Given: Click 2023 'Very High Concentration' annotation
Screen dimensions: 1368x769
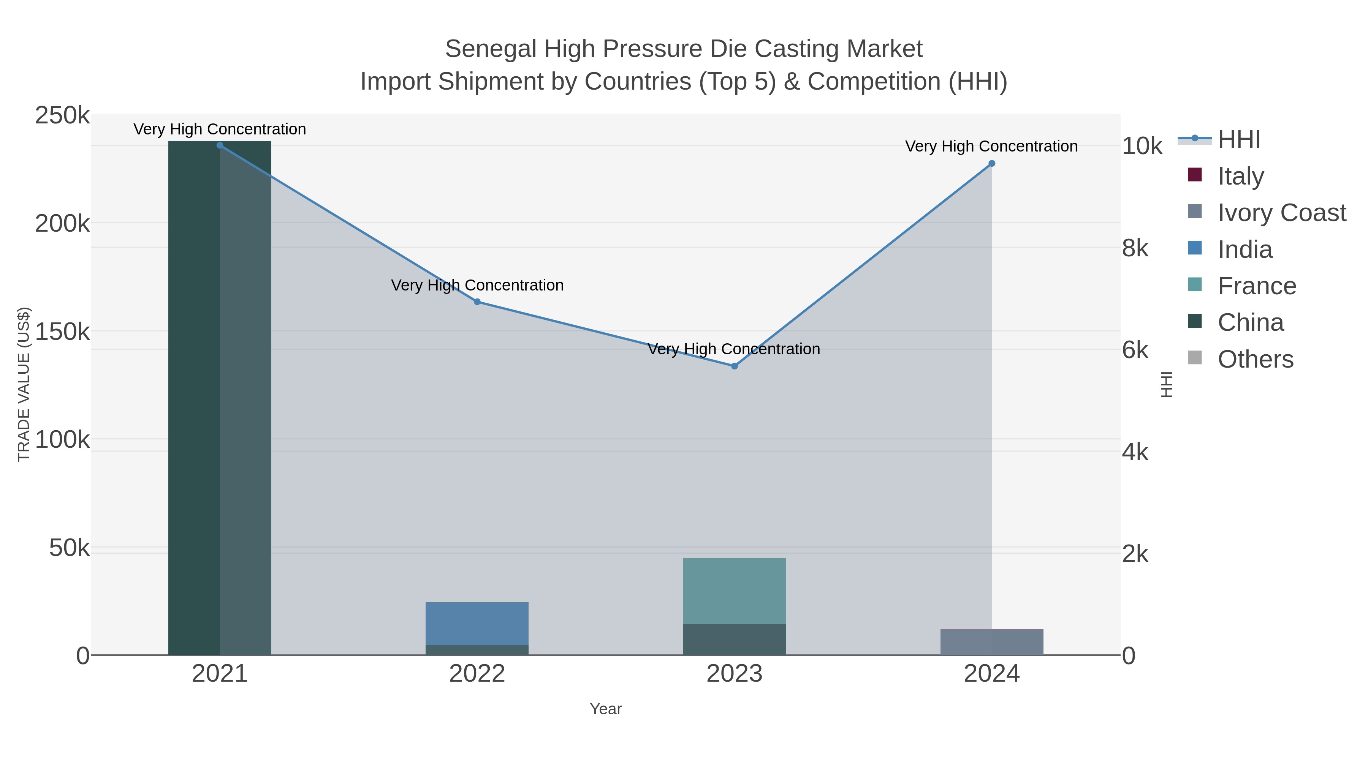Looking at the screenshot, I should (x=734, y=349).
